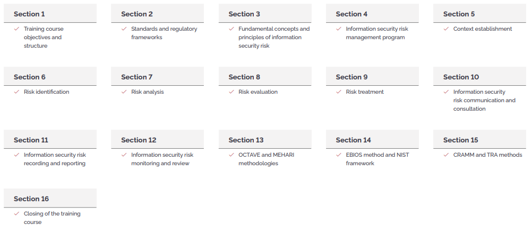Click the checkmark next to Risk identification
Screen dimensions: 532x233
coord(16,92)
